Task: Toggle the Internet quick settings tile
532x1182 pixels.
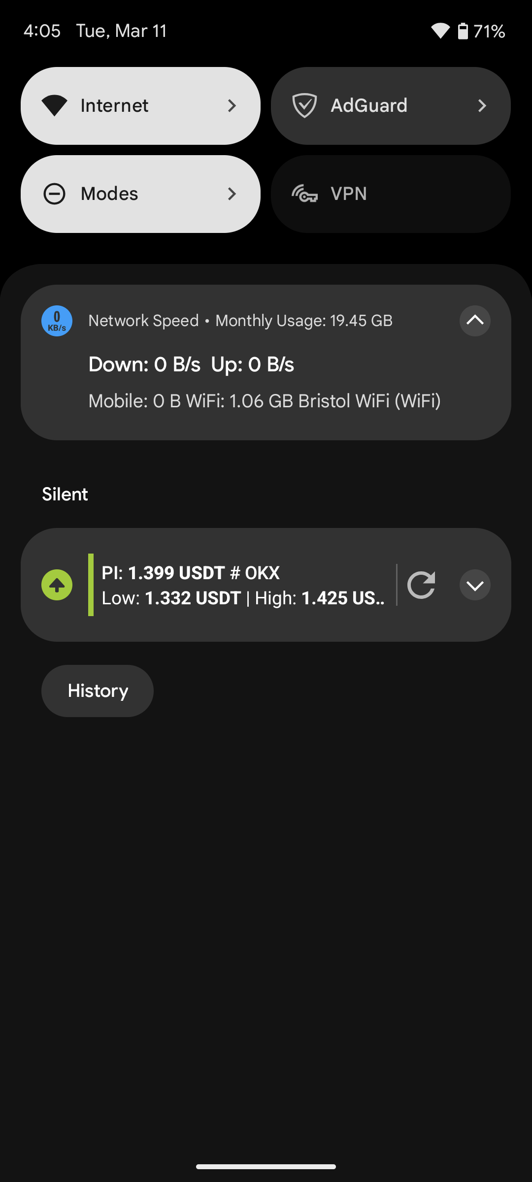Action: coord(140,106)
